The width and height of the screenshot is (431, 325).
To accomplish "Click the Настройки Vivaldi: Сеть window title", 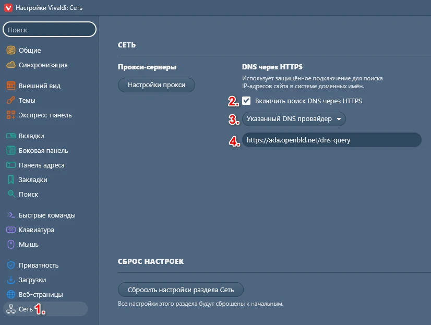I will pyautogui.click(x=49, y=8).
